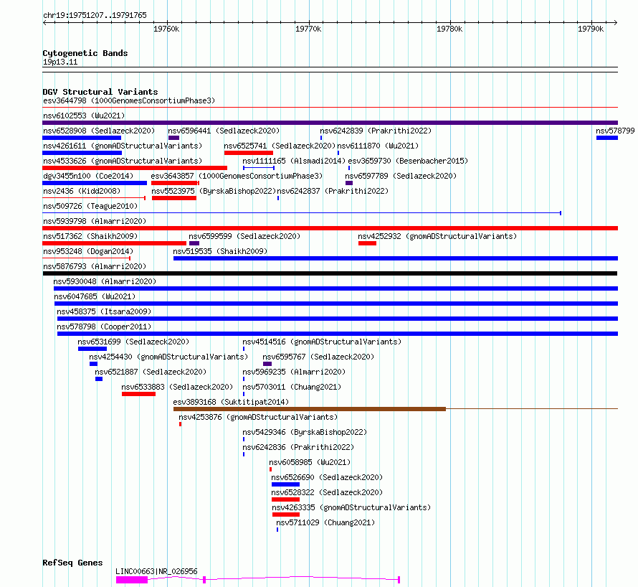Click the RefSeq Genes track title

tap(72, 563)
